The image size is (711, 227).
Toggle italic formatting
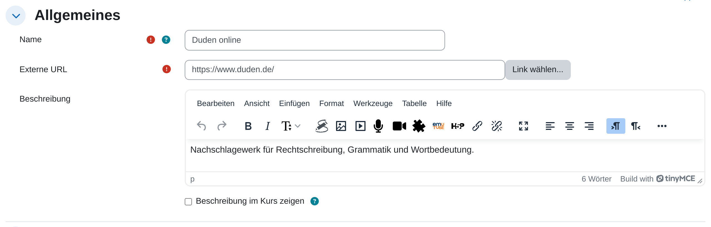click(268, 126)
